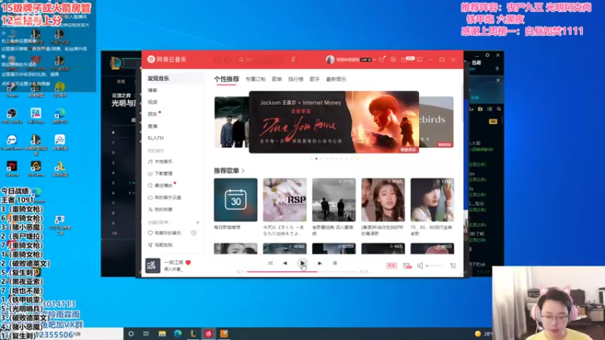605x340 pixels.
Task: Open the skin T-shirt icon
Action: (382, 60)
